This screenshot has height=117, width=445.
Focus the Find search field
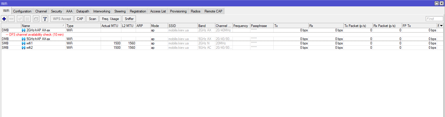pyautogui.click(x=434, y=19)
